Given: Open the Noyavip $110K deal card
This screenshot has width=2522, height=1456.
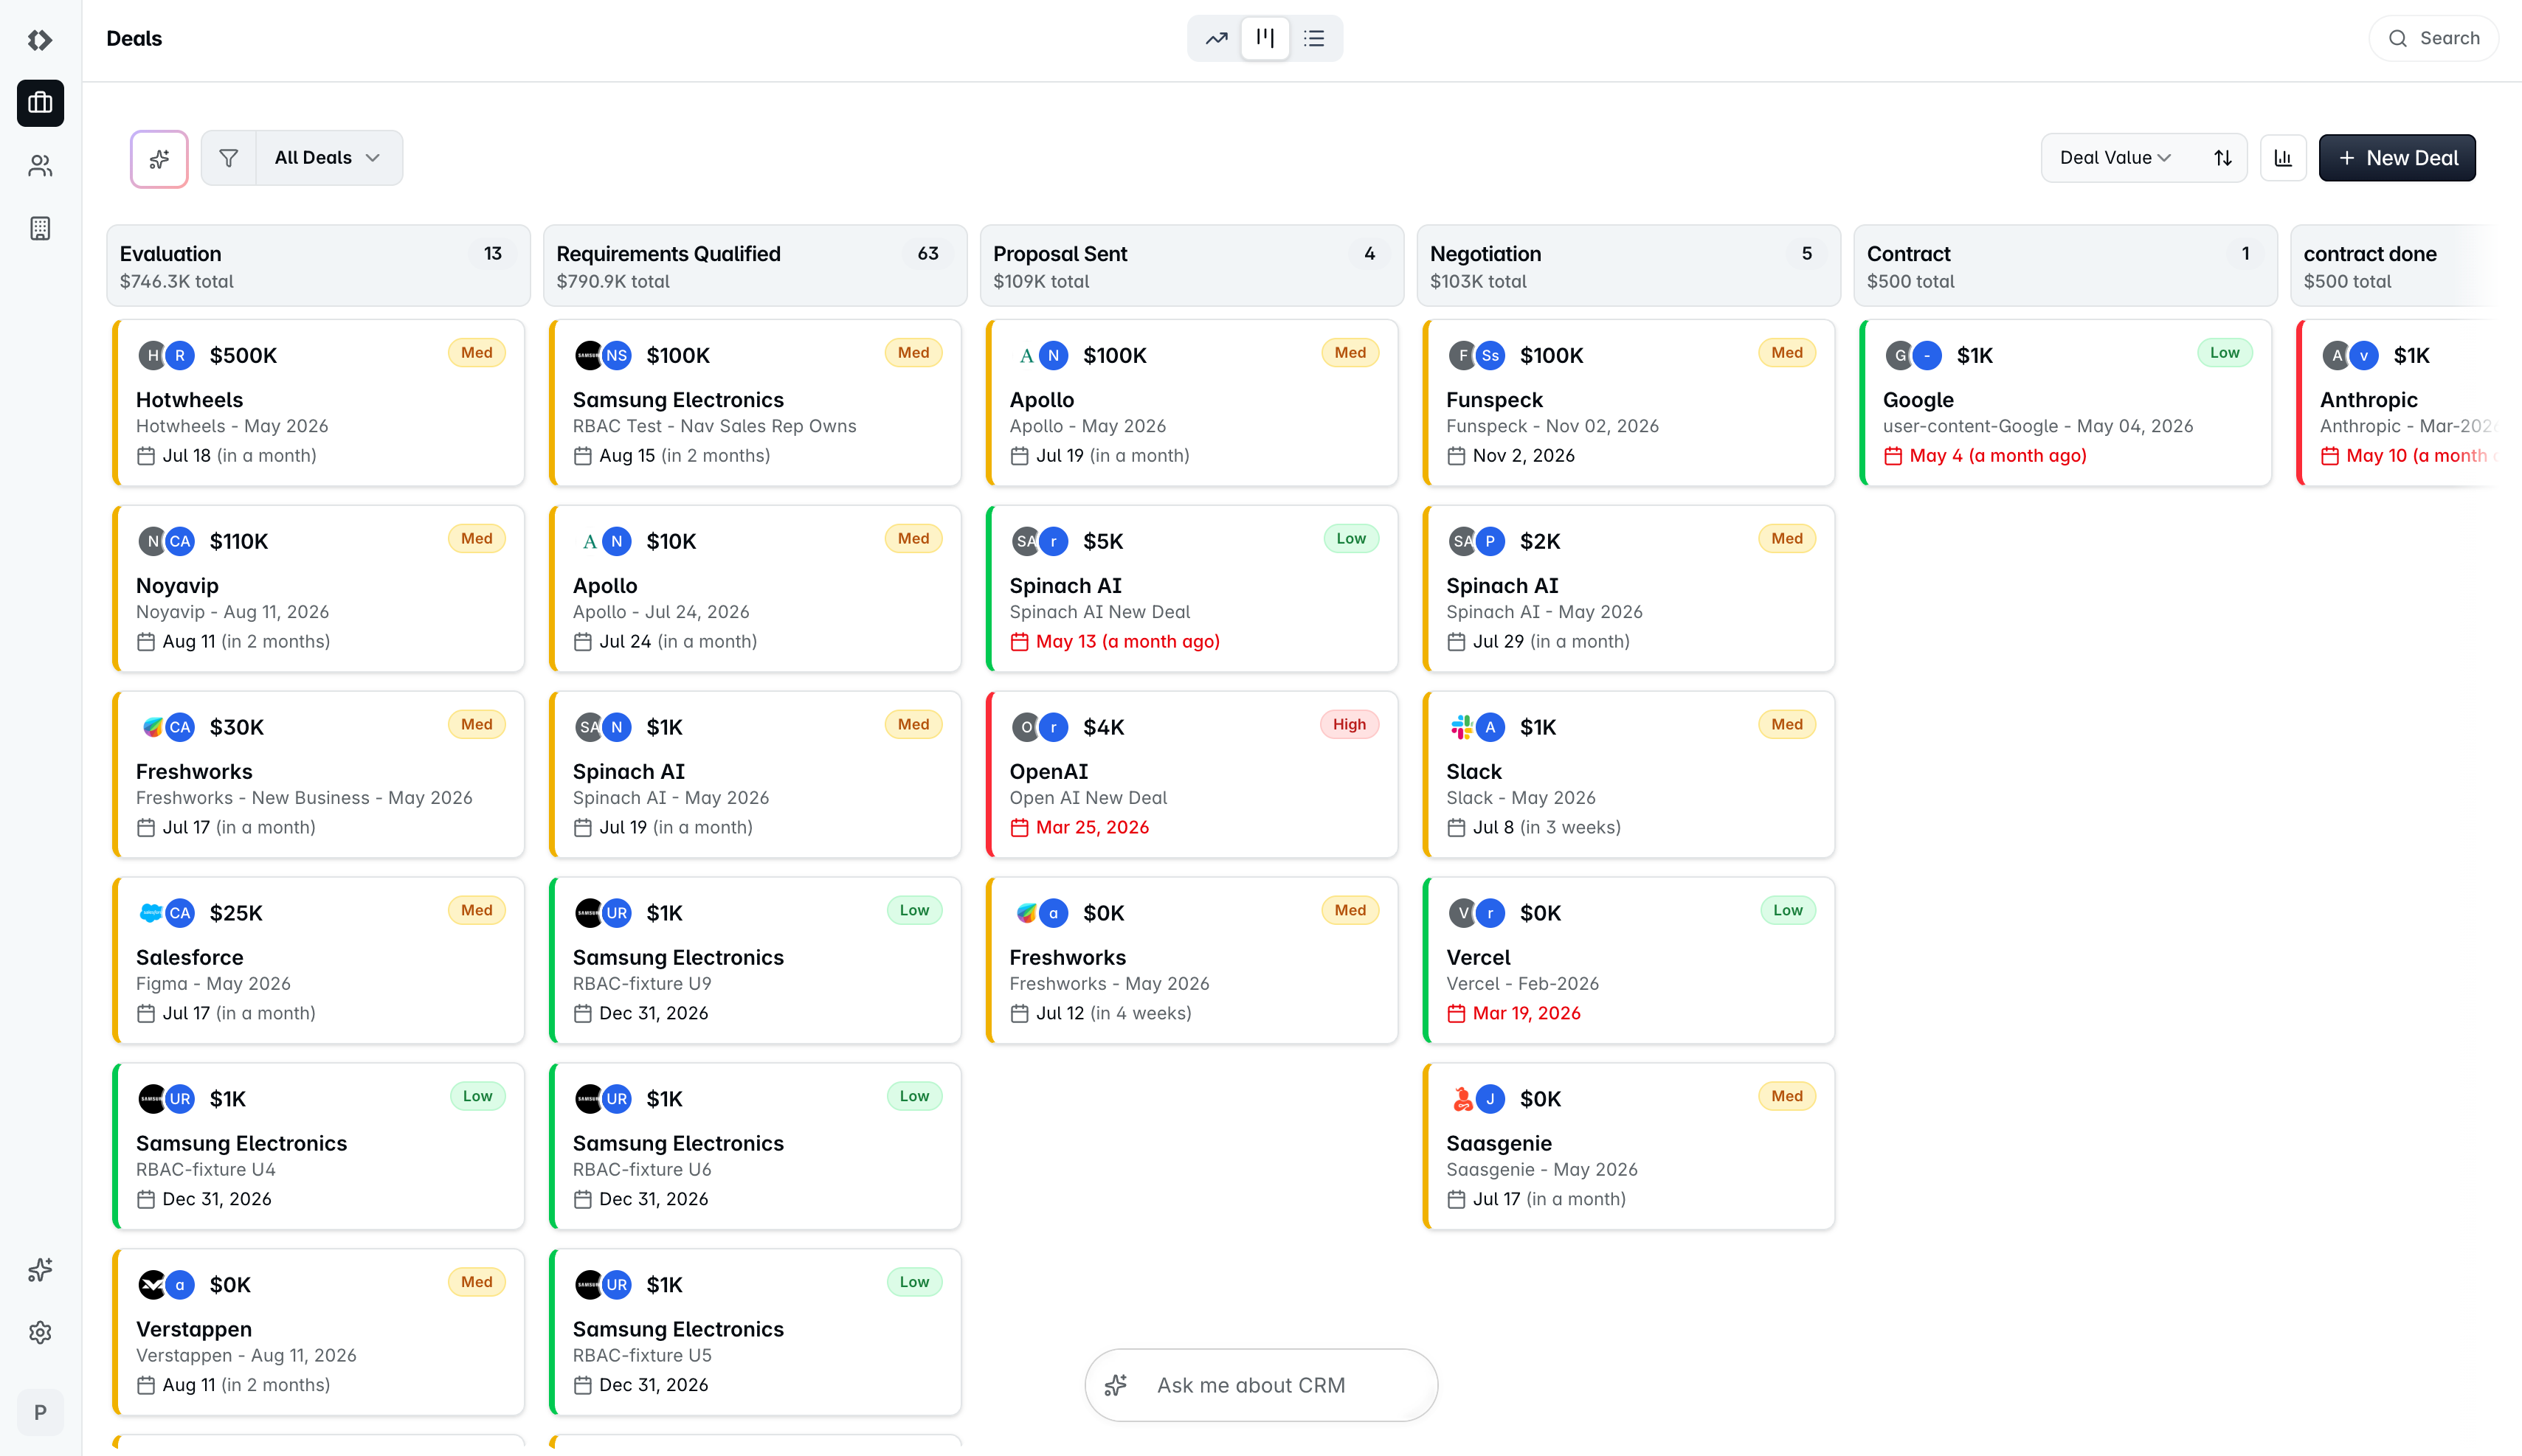Looking at the screenshot, I should (x=318, y=589).
